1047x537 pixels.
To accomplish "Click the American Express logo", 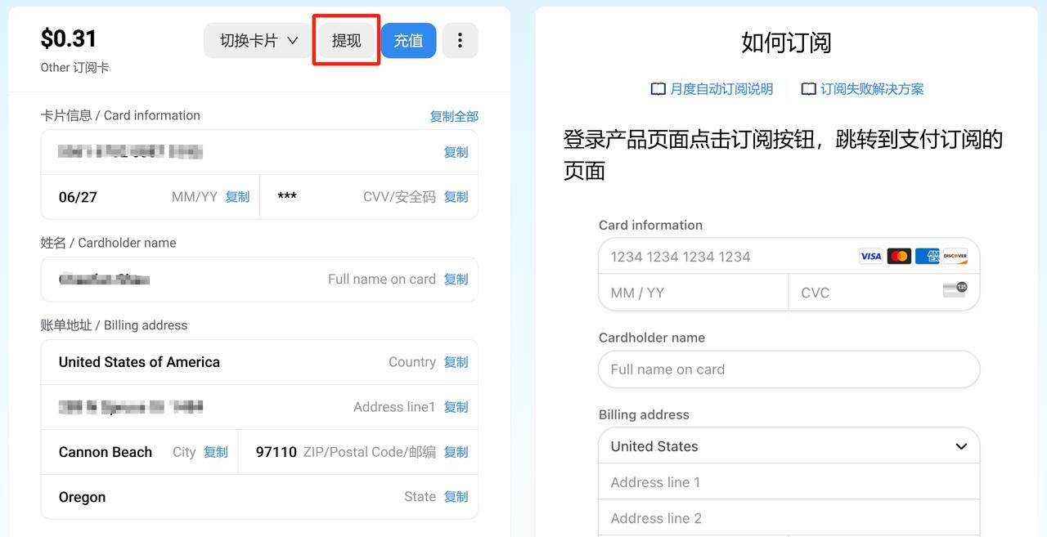I will click(927, 257).
